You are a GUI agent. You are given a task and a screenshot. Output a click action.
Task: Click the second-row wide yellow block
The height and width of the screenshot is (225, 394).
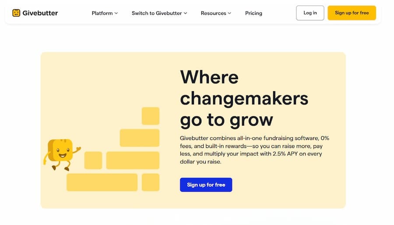pyautogui.click(x=139, y=138)
